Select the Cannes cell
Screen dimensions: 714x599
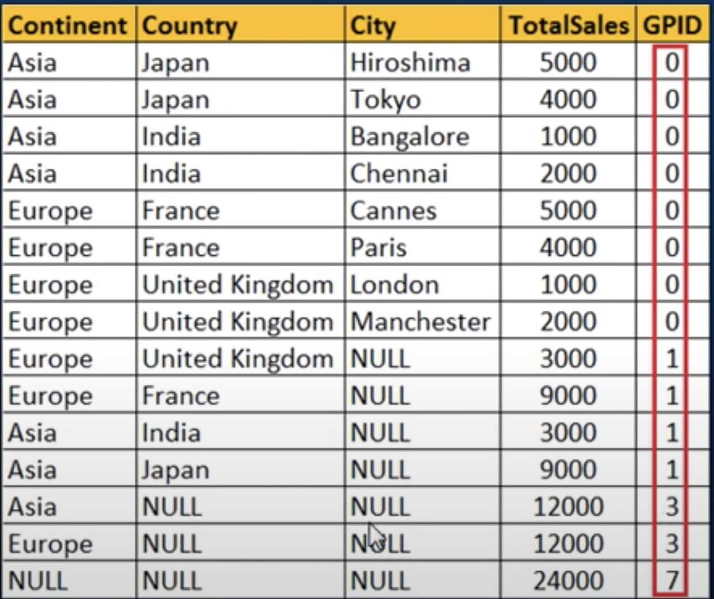pos(423,210)
